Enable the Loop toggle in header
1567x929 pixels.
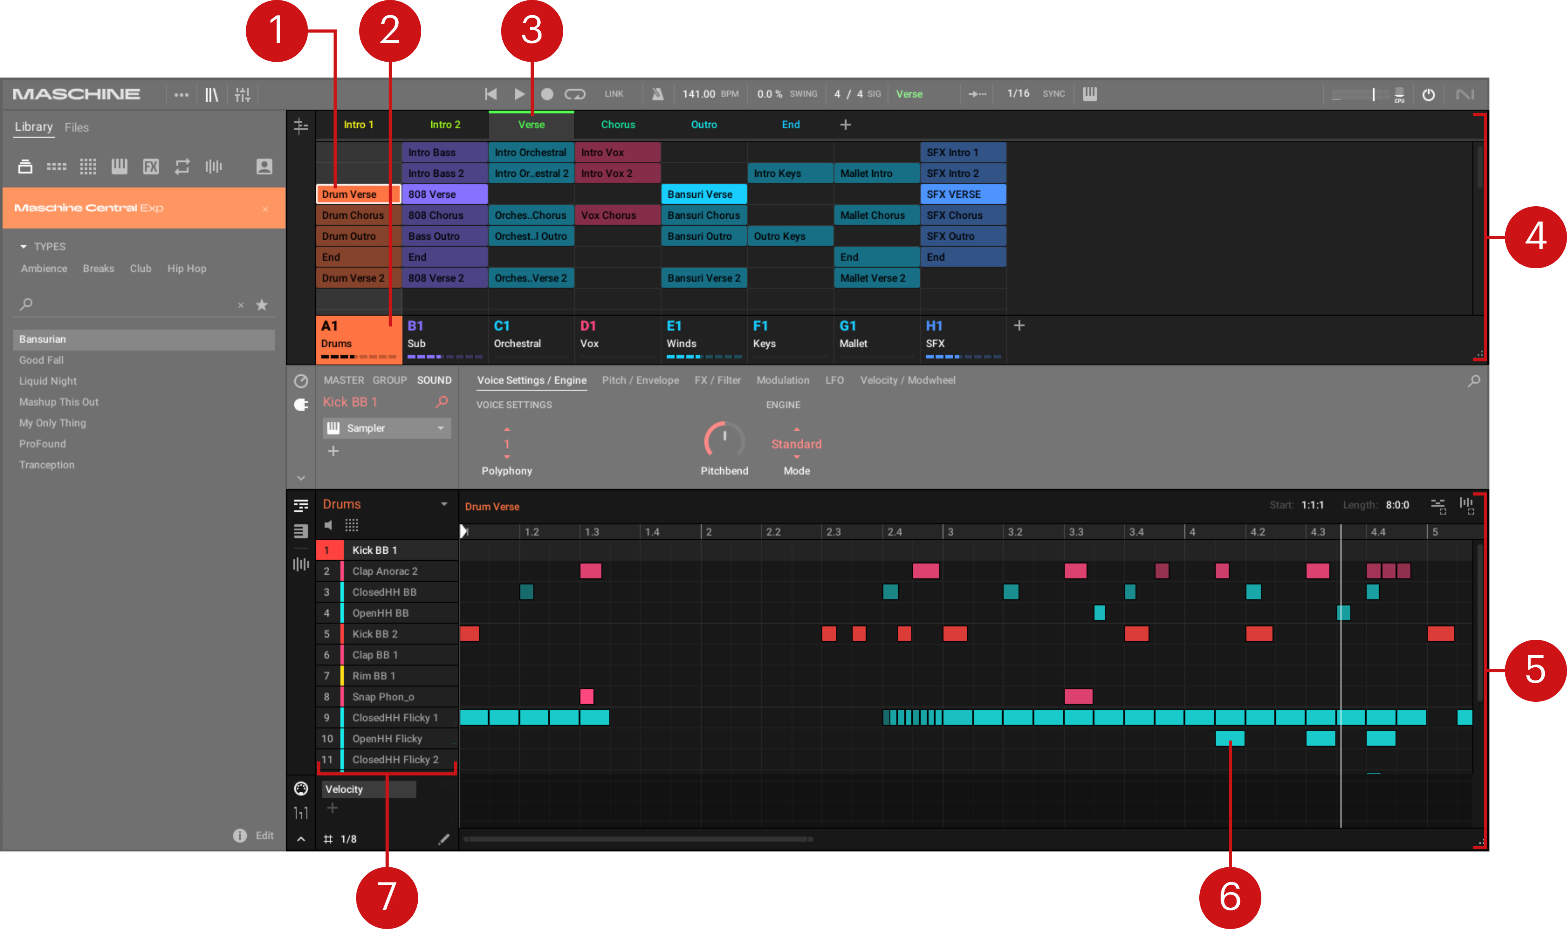(x=574, y=94)
